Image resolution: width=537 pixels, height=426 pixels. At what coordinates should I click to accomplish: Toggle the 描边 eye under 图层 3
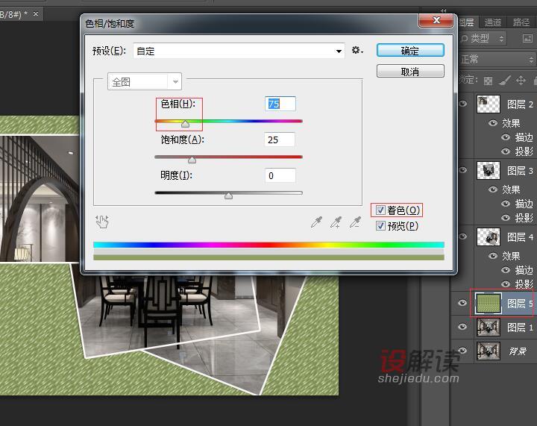[x=506, y=204]
